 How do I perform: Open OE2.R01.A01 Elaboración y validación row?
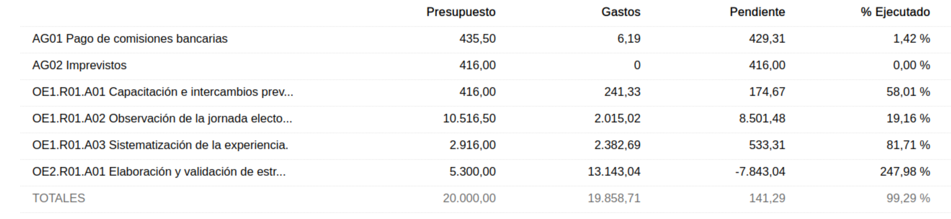[x=485, y=173]
